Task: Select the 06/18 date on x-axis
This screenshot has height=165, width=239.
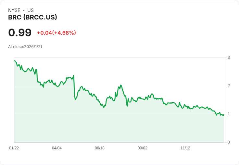Action: (x=100, y=148)
